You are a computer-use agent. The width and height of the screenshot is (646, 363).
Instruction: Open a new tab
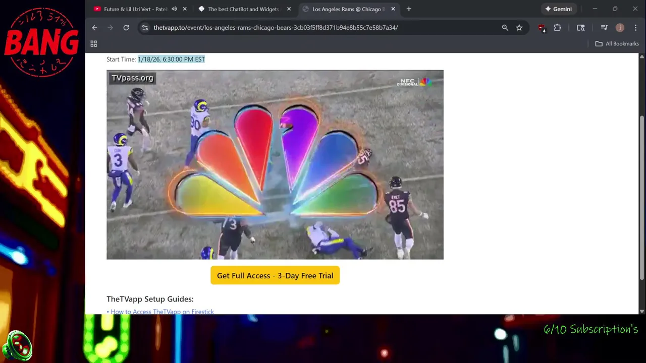409,9
